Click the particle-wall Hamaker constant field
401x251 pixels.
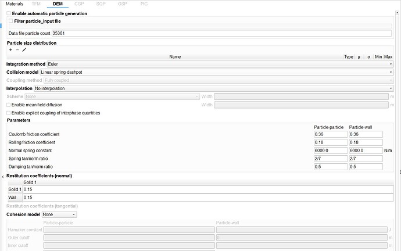tap(302, 230)
